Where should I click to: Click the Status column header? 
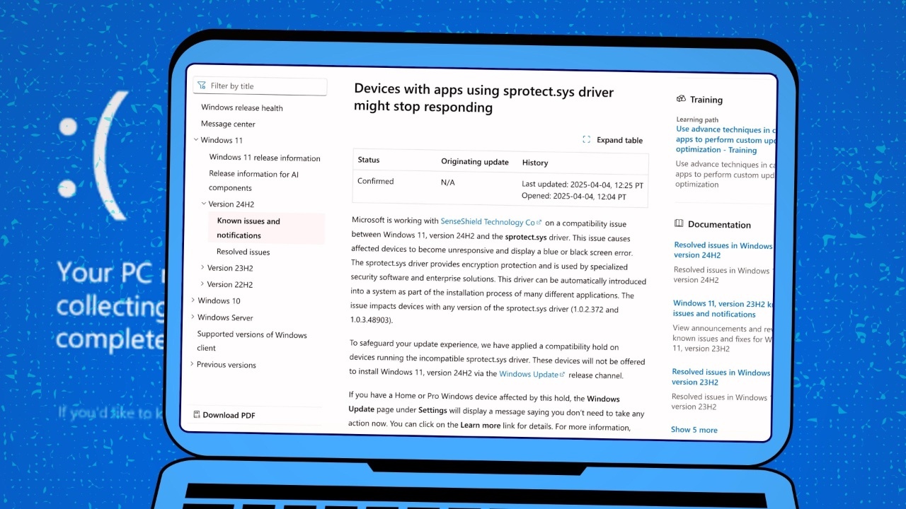369,160
